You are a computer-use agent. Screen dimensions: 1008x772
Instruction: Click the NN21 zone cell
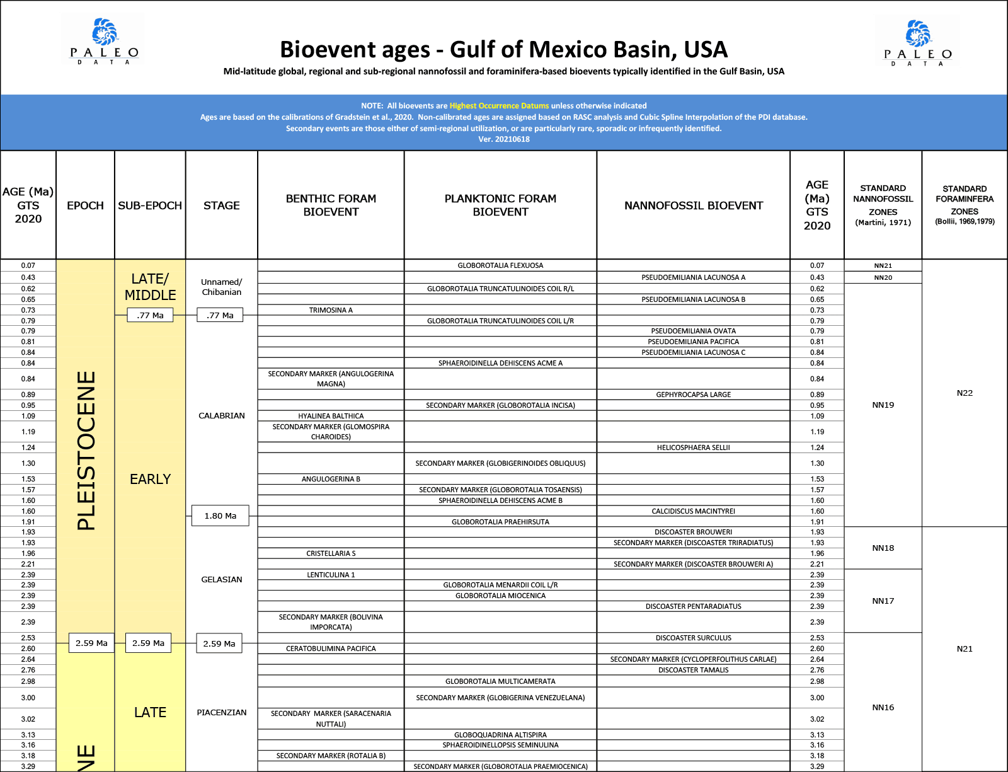pos(883,265)
